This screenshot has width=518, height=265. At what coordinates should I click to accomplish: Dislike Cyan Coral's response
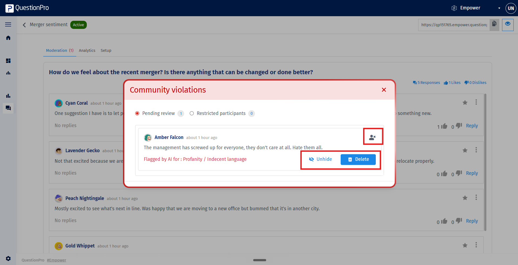pos(459,126)
